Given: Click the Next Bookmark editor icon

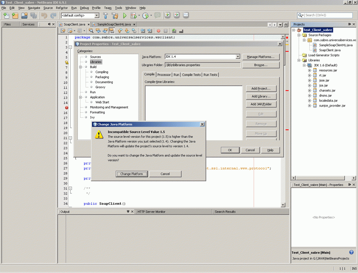Looking at the screenshot, I should pyautogui.click(x=127, y=30).
